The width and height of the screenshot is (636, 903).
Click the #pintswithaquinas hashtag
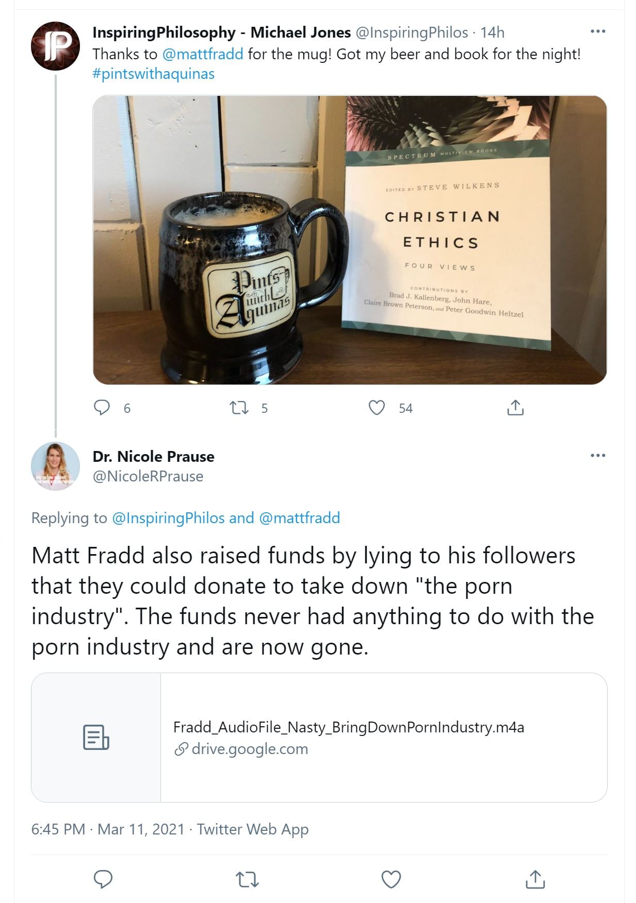pyautogui.click(x=153, y=74)
